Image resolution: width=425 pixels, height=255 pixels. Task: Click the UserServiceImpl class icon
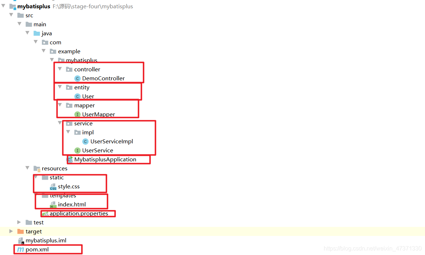85,141
